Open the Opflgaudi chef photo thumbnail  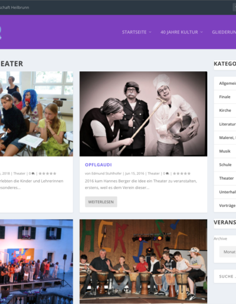coord(143,114)
